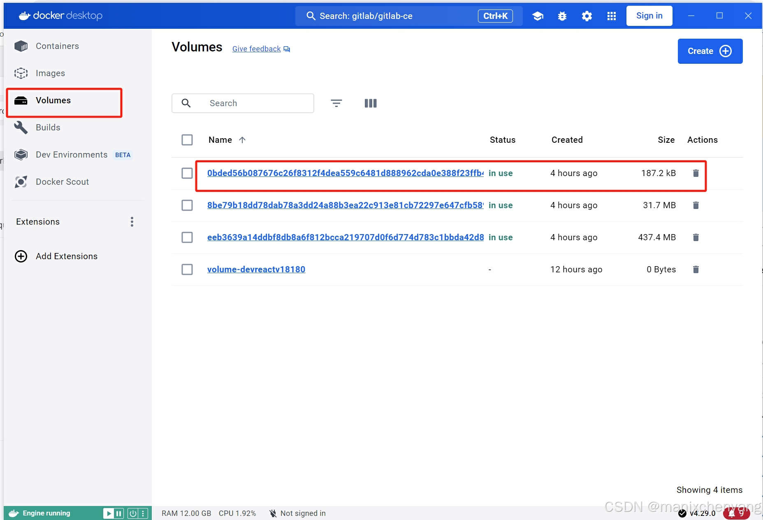
Task: Open Settings gear icon
Action: click(x=587, y=16)
